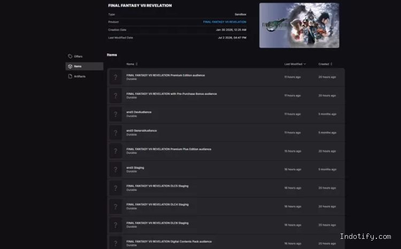Image resolution: width=401 pixels, height=249 pixels.
Task: Open the DLC4 Staging item
Action: coord(226,206)
